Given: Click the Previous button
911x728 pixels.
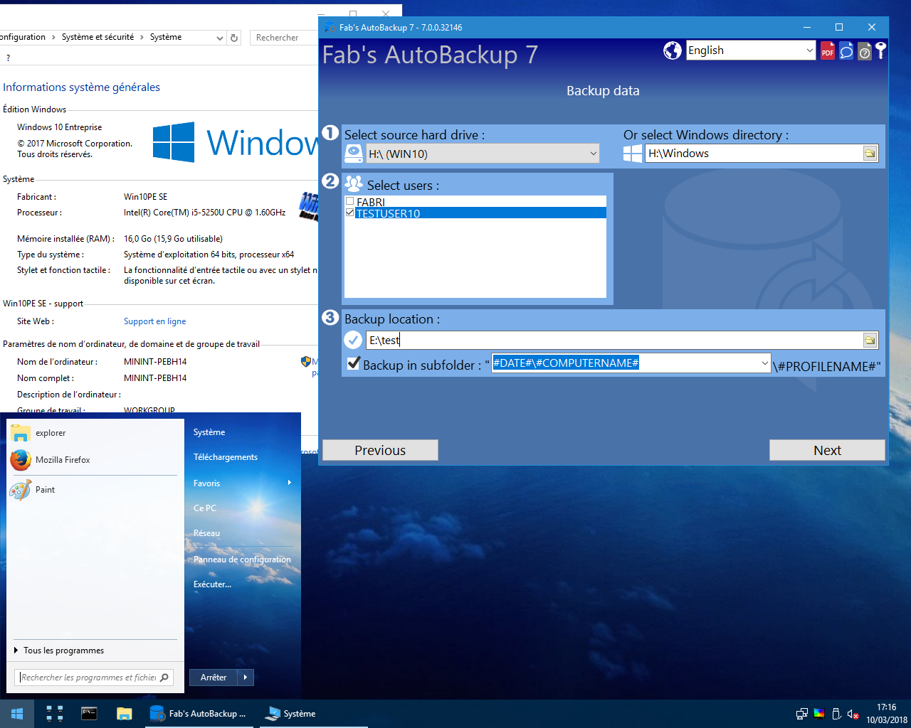Looking at the screenshot, I should pyautogui.click(x=380, y=450).
